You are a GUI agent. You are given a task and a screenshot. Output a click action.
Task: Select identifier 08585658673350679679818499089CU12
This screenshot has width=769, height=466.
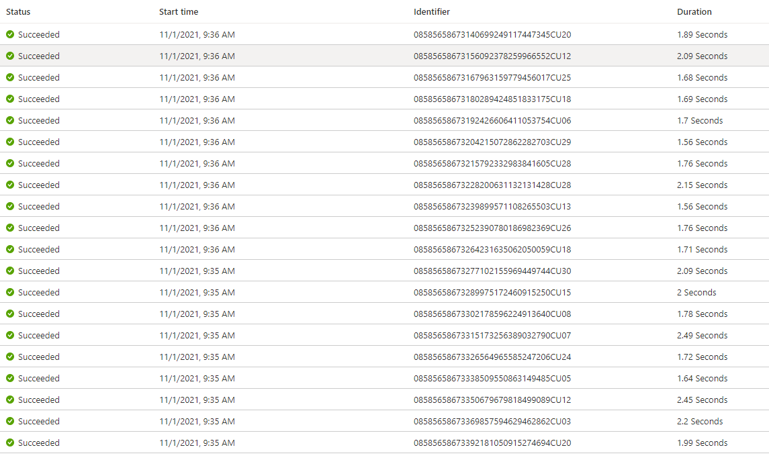(x=492, y=400)
